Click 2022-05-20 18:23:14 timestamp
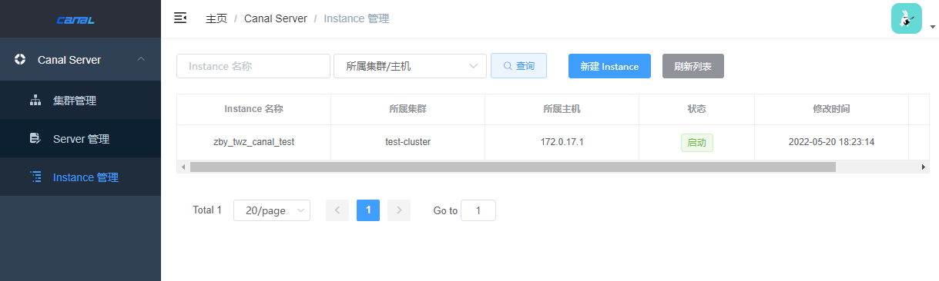This screenshot has height=281, width=939. [831, 142]
